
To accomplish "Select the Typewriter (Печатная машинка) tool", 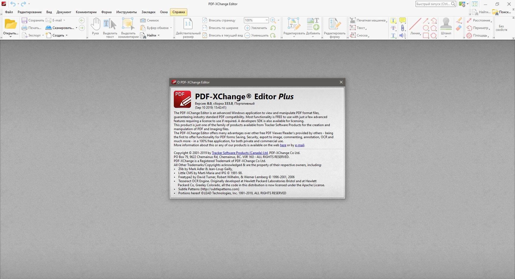I will [x=368, y=20].
